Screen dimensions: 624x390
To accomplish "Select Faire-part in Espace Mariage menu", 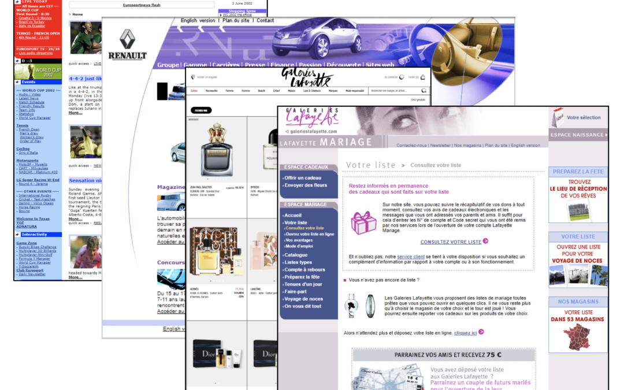I will tap(295, 291).
